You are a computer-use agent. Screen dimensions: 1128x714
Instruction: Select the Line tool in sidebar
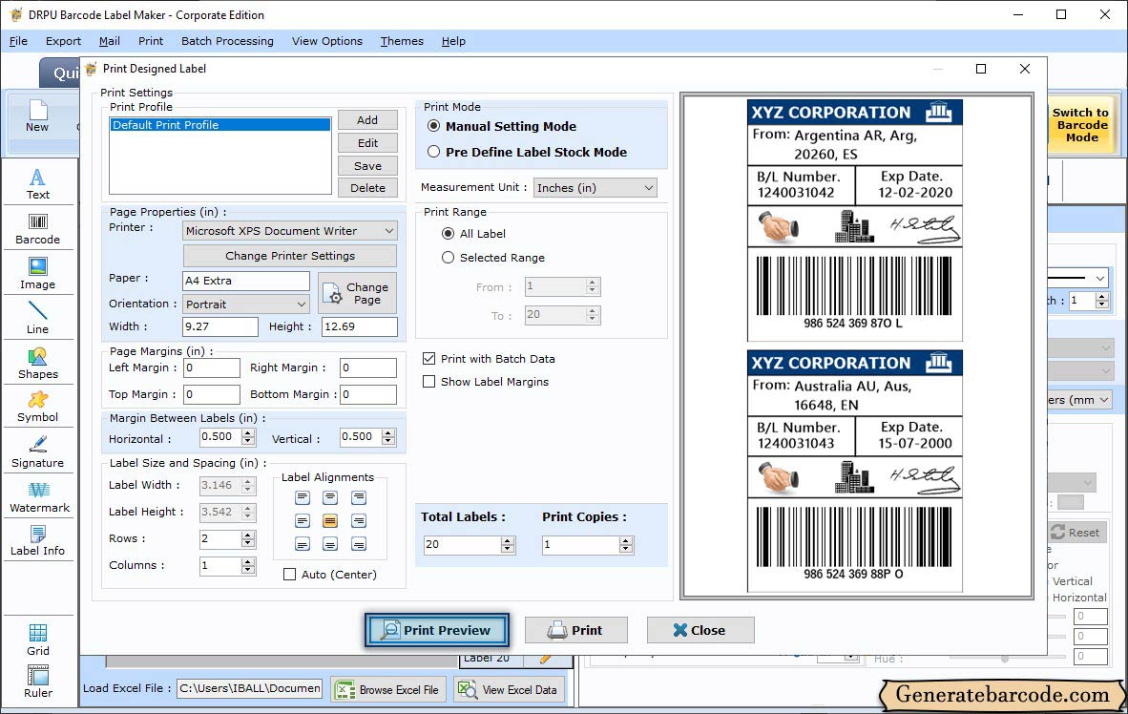click(x=37, y=318)
